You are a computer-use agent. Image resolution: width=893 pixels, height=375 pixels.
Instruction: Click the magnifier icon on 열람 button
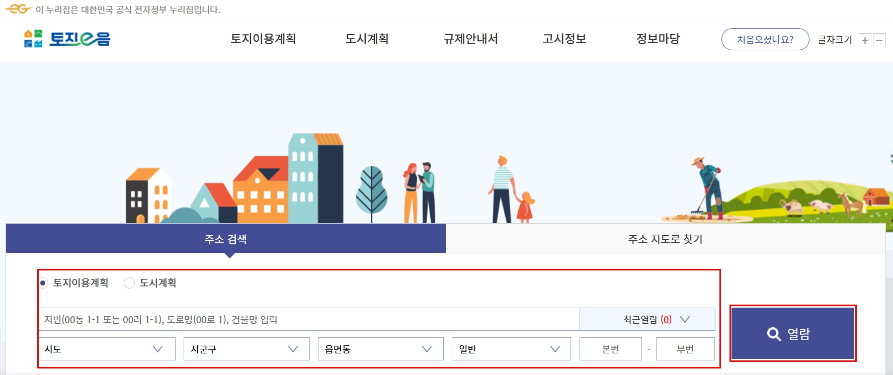773,332
